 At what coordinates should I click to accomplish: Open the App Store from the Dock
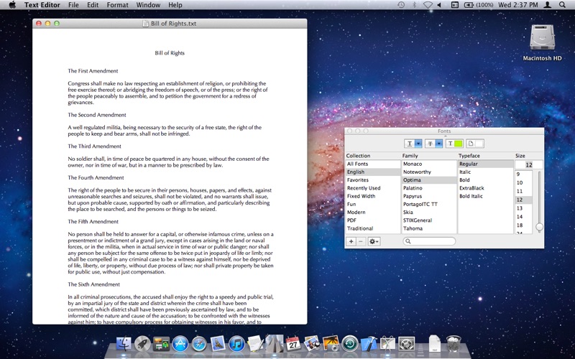(x=180, y=344)
